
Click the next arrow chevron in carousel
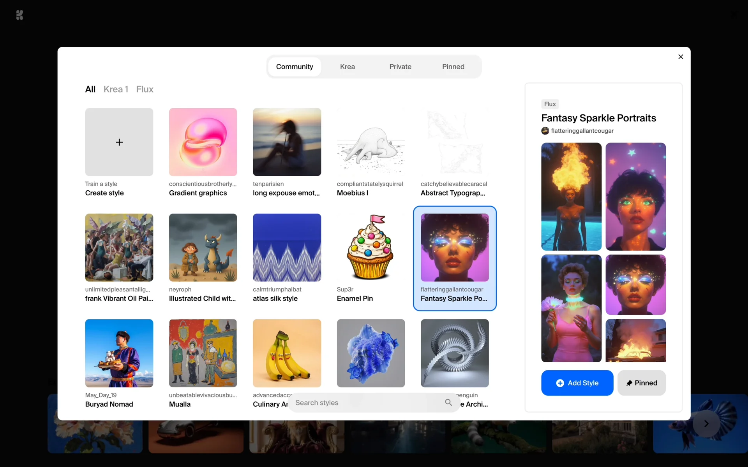coord(706,423)
